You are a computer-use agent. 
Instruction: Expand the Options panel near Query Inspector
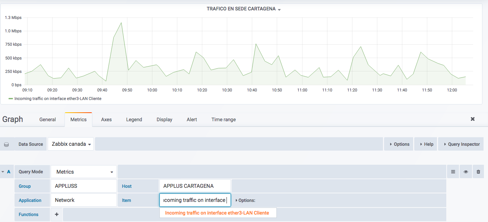398,144
